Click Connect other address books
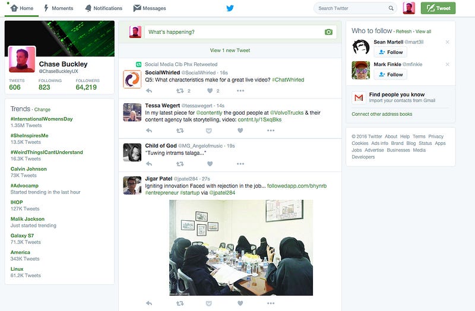 [x=382, y=114]
